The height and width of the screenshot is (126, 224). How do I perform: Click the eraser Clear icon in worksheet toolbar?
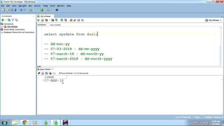75,20
